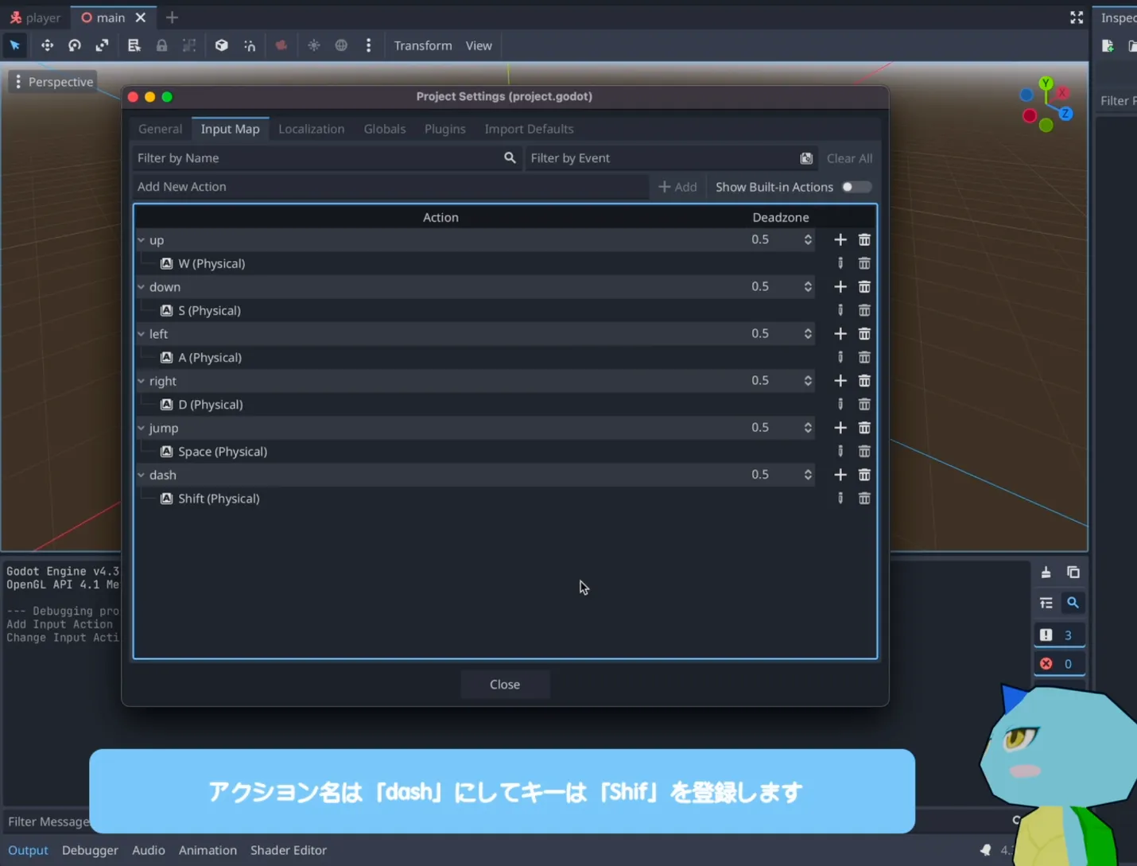Adjust the left action deadzone stepper
Viewport: 1137px width, 866px height.
point(808,334)
